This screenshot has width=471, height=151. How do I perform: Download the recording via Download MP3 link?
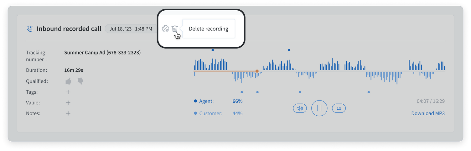coord(428,113)
